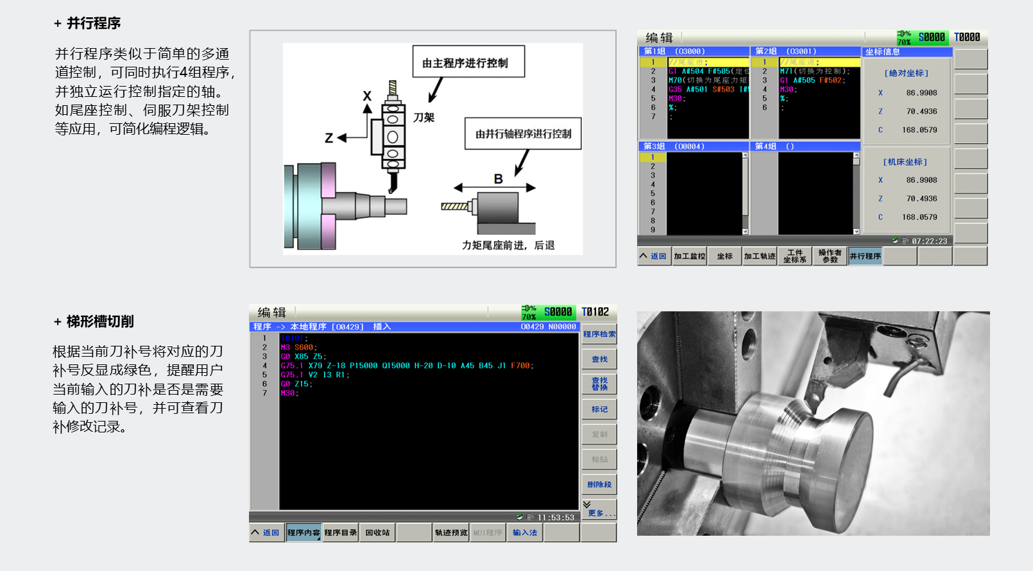
Task: Switch to the 并行程序 tab
Action: point(865,256)
